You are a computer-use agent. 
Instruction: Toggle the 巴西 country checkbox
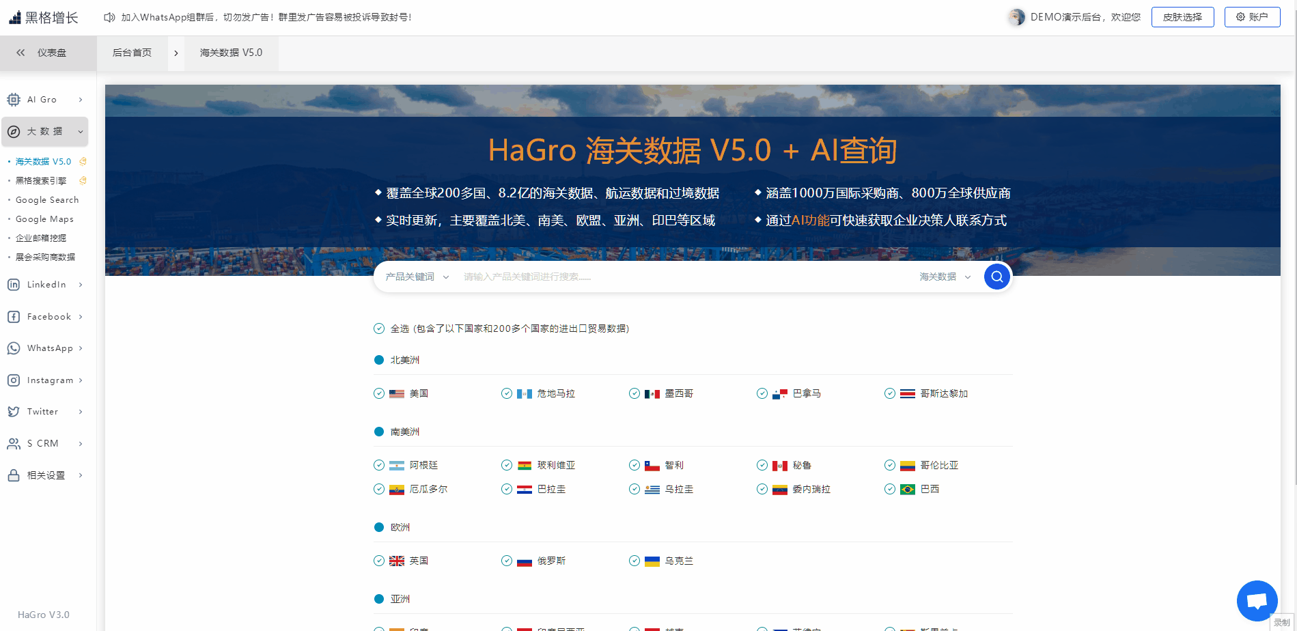click(x=890, y=489)
